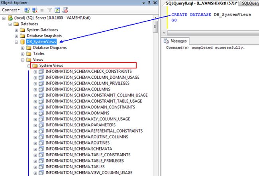
Task: Click the view icon for INFORMATION_SCHEMA.TABLES
Action: point(41,167)
